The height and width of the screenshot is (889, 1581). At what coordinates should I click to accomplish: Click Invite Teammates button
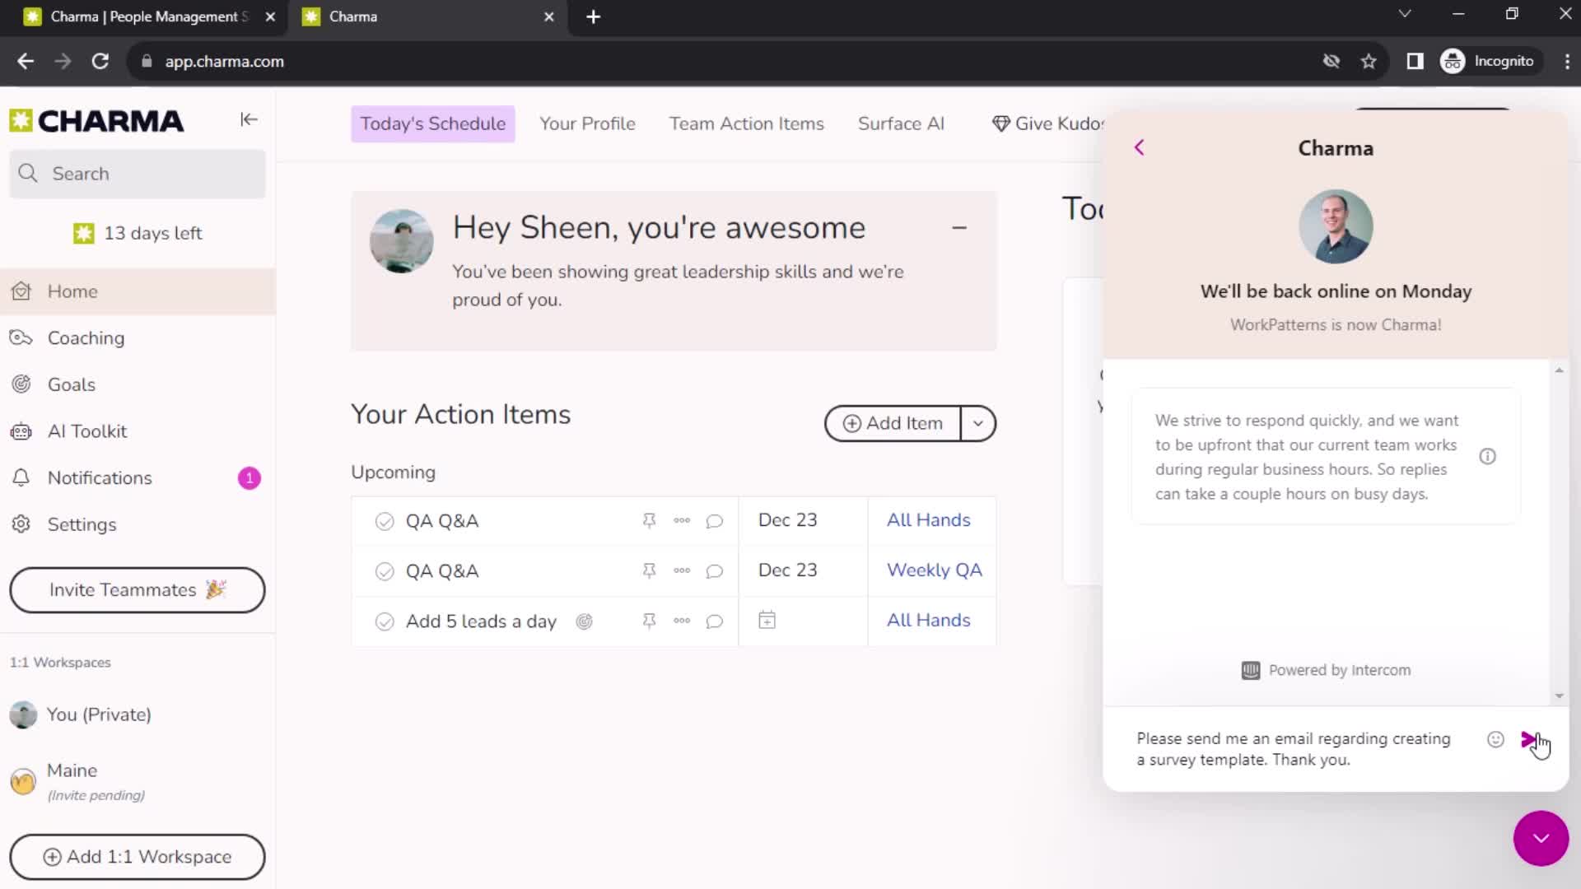pyautogui.click(x=138, y=590)
